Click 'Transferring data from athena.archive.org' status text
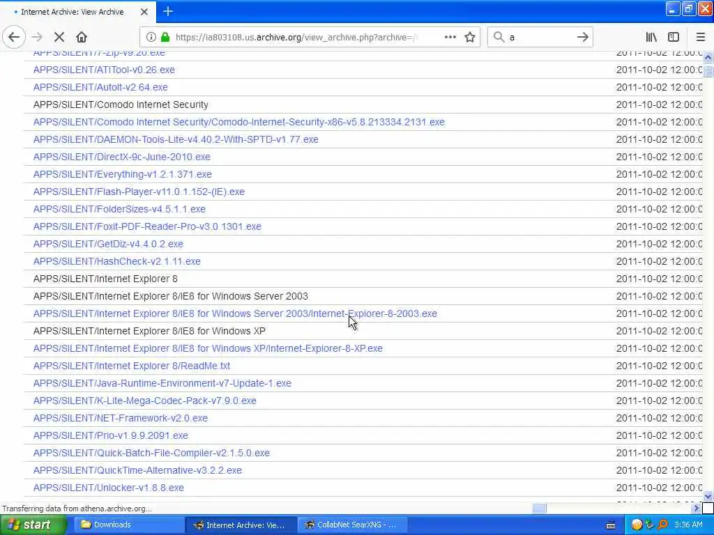This screenshot has width=714, height=535. tap(77, 509)
